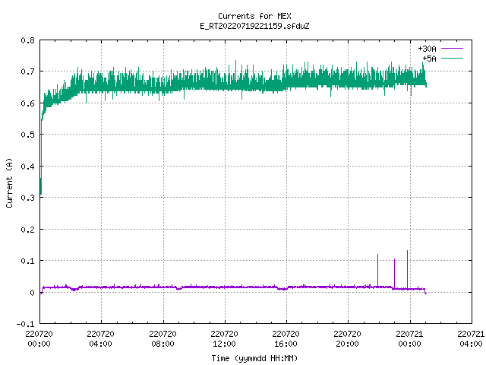Screen dimensions: 486x365
Task: Click the 0.3 y-axis tick label
Action: [x=27, y=198]
